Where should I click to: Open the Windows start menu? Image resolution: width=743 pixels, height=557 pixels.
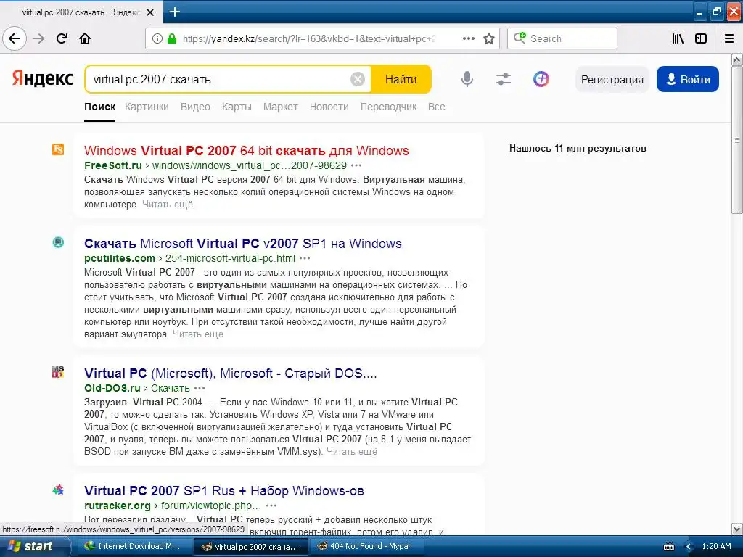pos(35,546)
